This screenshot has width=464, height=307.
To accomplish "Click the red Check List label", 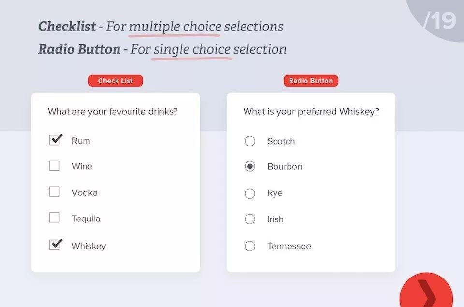I will pyautogui.click(x=116, y=81).
